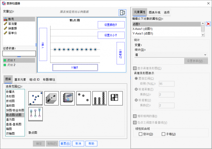The image size is (212, 149).
Task: Click the Y 轴 drop zone
Action: [x=43, y=44]
